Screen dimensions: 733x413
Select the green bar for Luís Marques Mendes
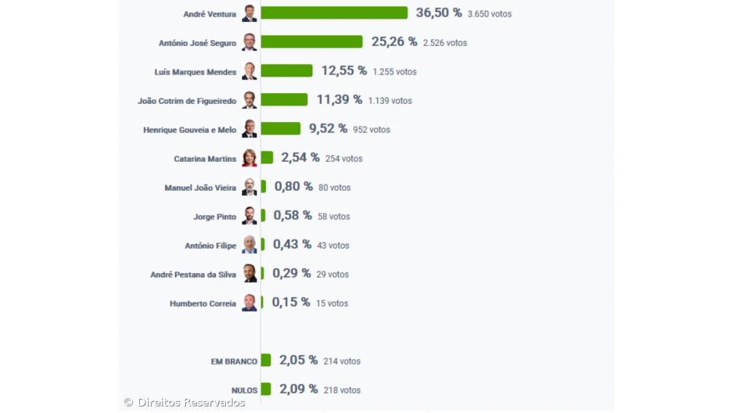coord(287,71)
